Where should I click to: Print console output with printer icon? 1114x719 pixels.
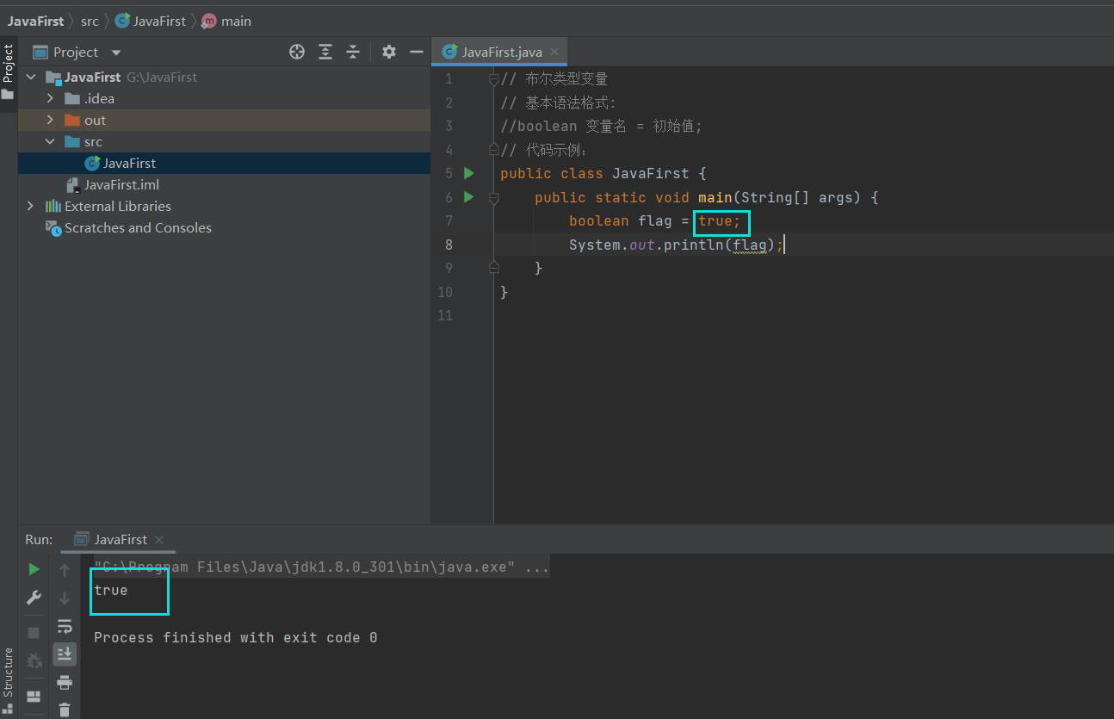65,683
